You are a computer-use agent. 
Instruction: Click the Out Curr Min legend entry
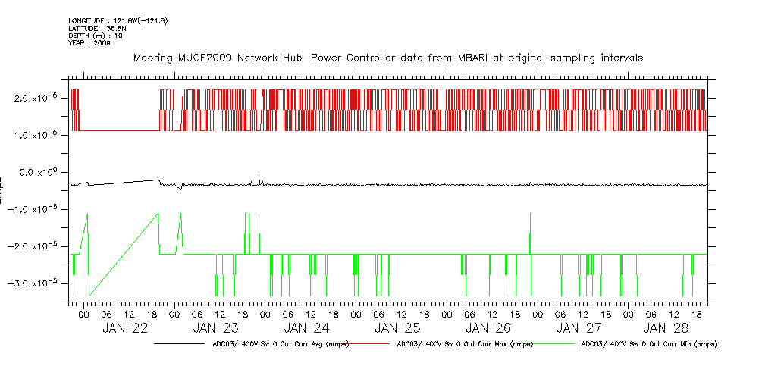(648, 344)
